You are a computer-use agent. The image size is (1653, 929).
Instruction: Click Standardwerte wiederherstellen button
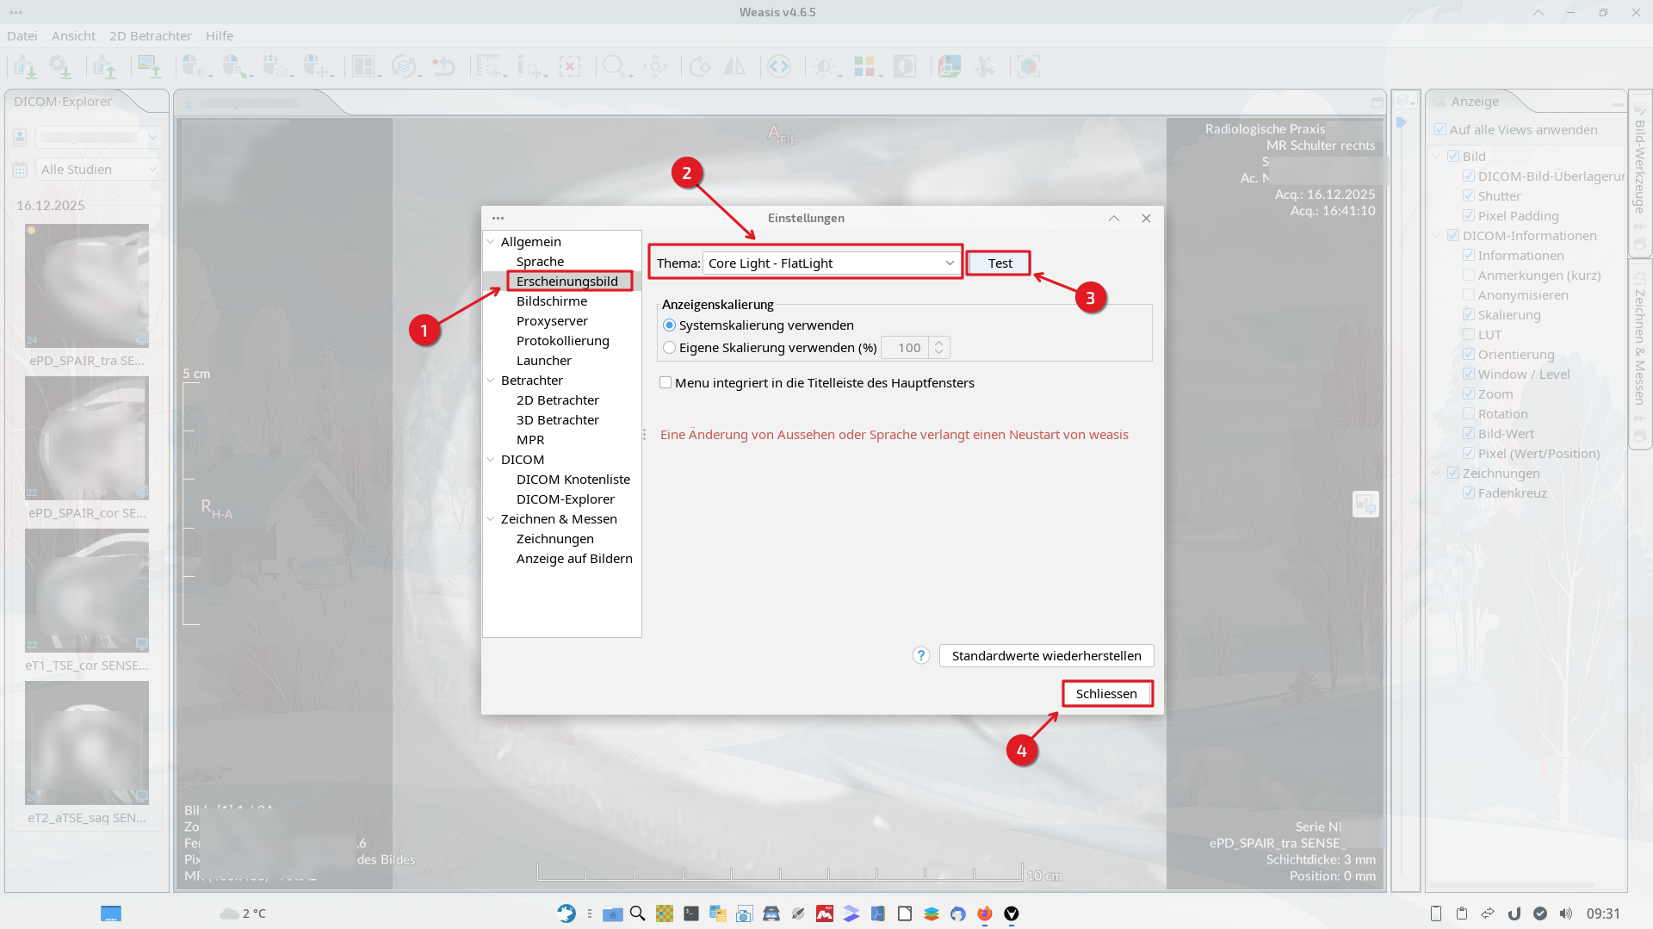click(1046, 655)
